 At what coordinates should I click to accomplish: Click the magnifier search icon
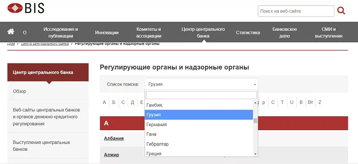tap(341, 11)
